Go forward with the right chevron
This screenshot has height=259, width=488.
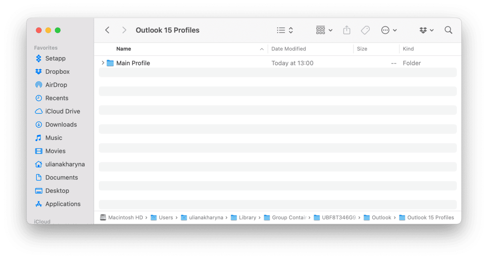pyautogui.click(x=124, y=30)
